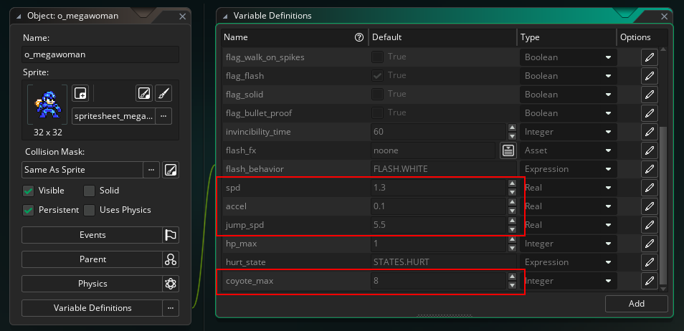Image resolution: width=684 pixels, height=331 pixels.
Task: Click the jump_spd default value field
Action: click(438, 225)
